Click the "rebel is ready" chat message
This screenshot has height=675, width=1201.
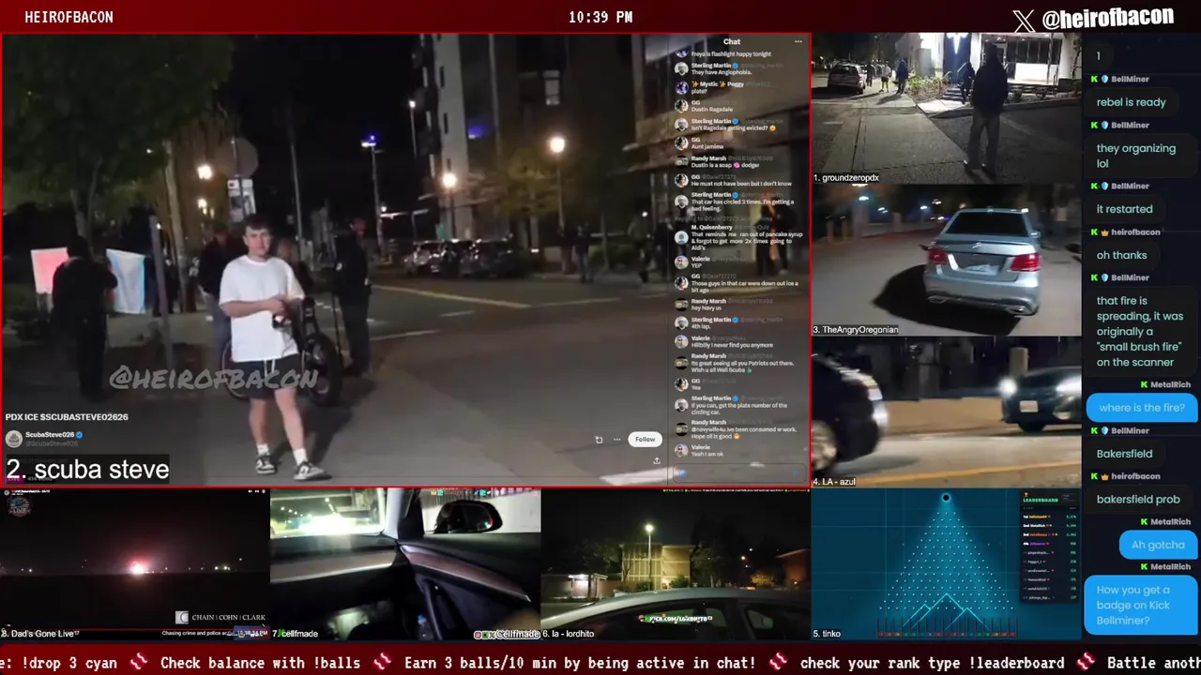pos(1131,102)
